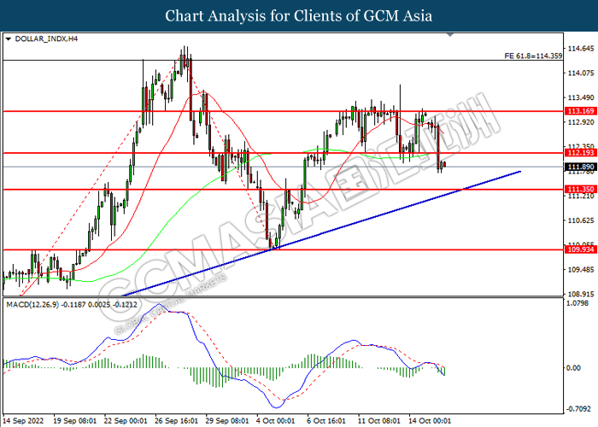Select the 113.169 red price tag
This screenshot has width=598, height=427.
pos(580,111)
